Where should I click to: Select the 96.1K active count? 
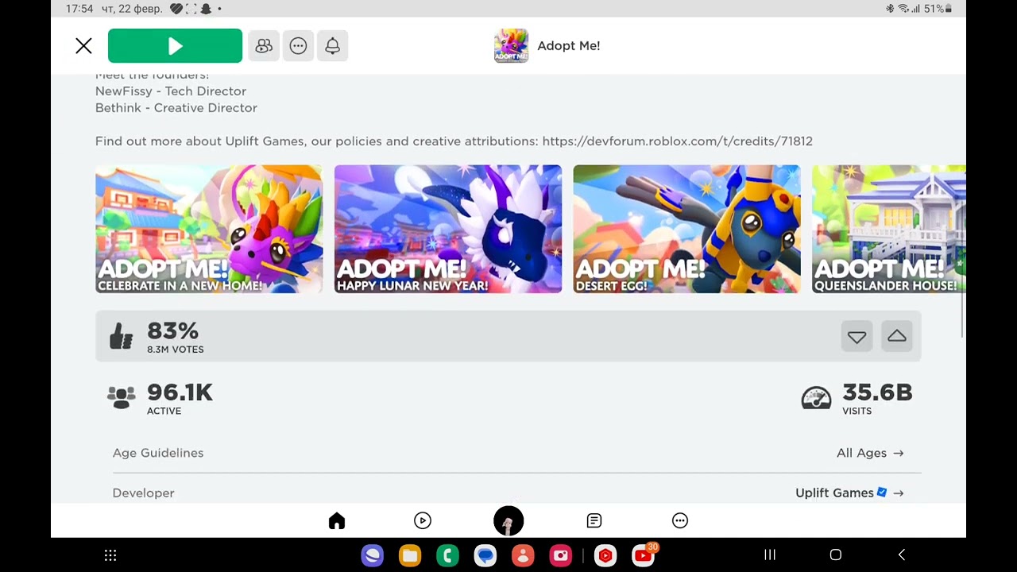click(180, 392)
